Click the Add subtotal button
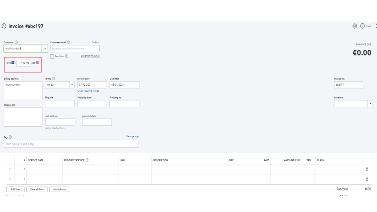 click(60, 189)
